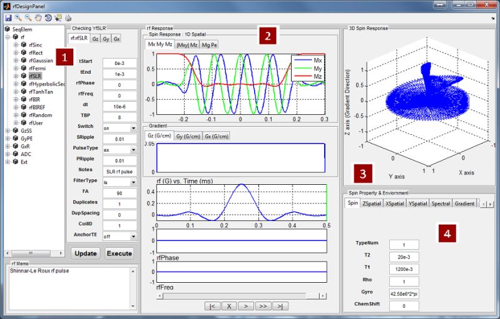Expand the GzSS tree node
This screenshot has height=319, width=500.
pos(8,130)
